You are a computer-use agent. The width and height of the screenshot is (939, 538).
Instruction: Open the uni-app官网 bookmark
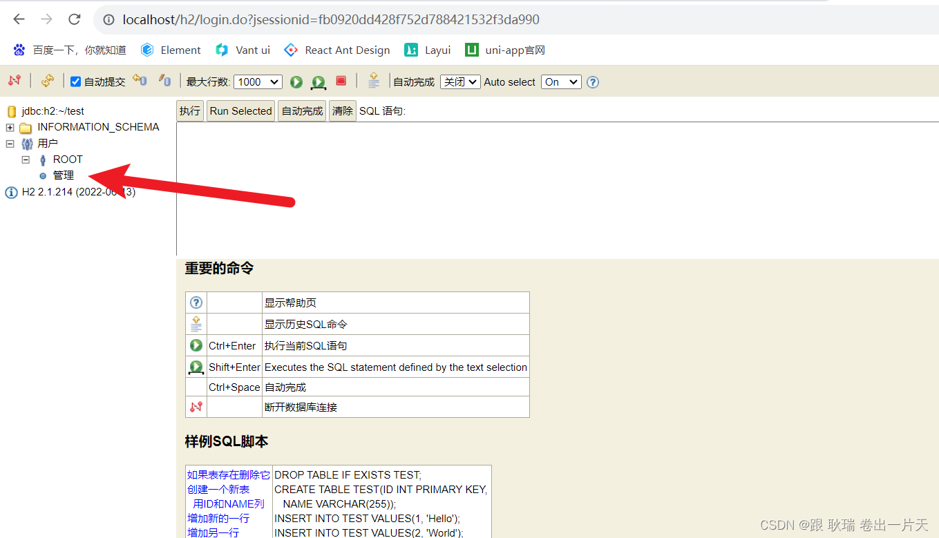tap(505, 50)
